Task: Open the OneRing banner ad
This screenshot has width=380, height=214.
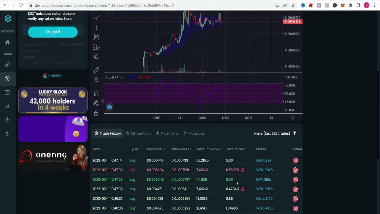Action: 53,158
